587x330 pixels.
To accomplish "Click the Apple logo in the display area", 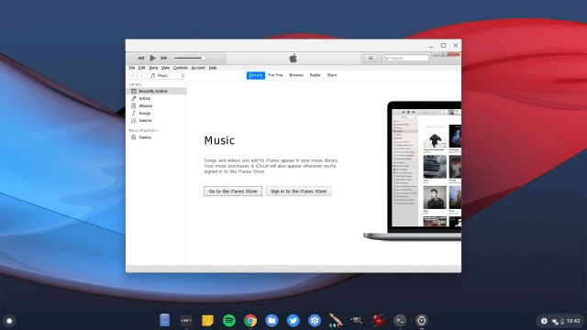I will 293,58.
